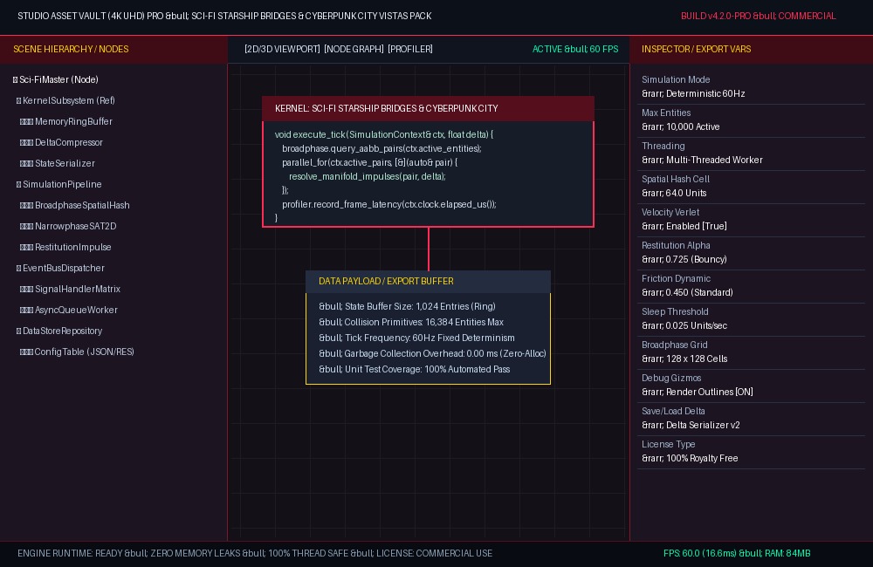Click the Collision Primitives payload entry

411,322
